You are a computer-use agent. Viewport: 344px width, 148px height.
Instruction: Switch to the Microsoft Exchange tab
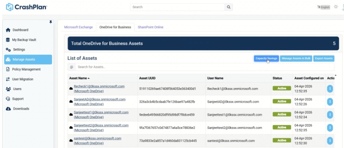(78, 27)
